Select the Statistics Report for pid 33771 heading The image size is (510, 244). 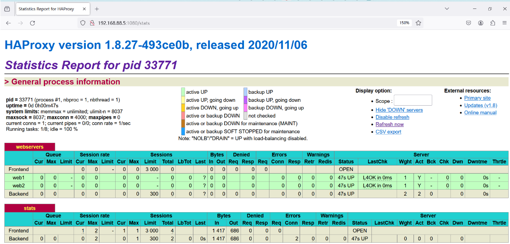pyautogui.click(x=91, y=65)
